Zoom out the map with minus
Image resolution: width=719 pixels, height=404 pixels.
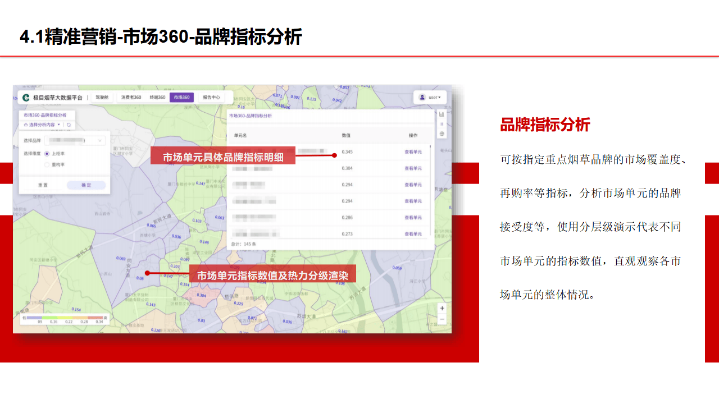point(442,319)
